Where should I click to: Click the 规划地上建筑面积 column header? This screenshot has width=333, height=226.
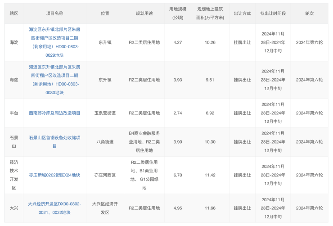tap(210, 14)
